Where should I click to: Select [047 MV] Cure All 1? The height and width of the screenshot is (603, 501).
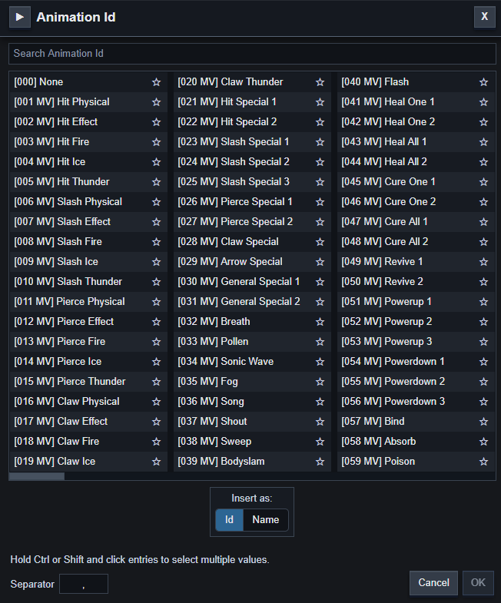416,222
